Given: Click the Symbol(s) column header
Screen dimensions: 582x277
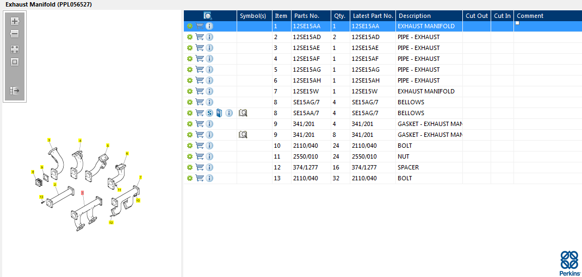Looking at the screenshot, I should coord(254,16).
